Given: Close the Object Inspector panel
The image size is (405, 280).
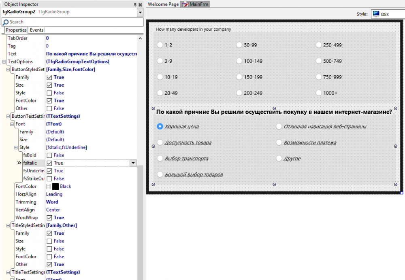Looking at the screenshot, I should point(140,4).
